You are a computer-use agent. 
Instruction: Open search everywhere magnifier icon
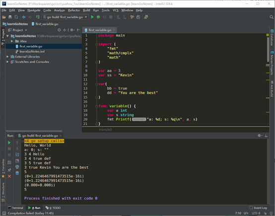coord(272,17)
